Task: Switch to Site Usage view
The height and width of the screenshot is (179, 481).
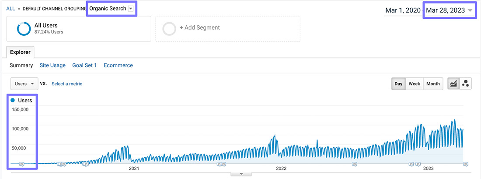Action: click(52, 65)
